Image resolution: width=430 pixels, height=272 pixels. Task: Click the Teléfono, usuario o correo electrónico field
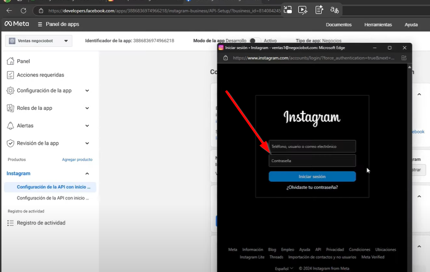click(312, 146)
